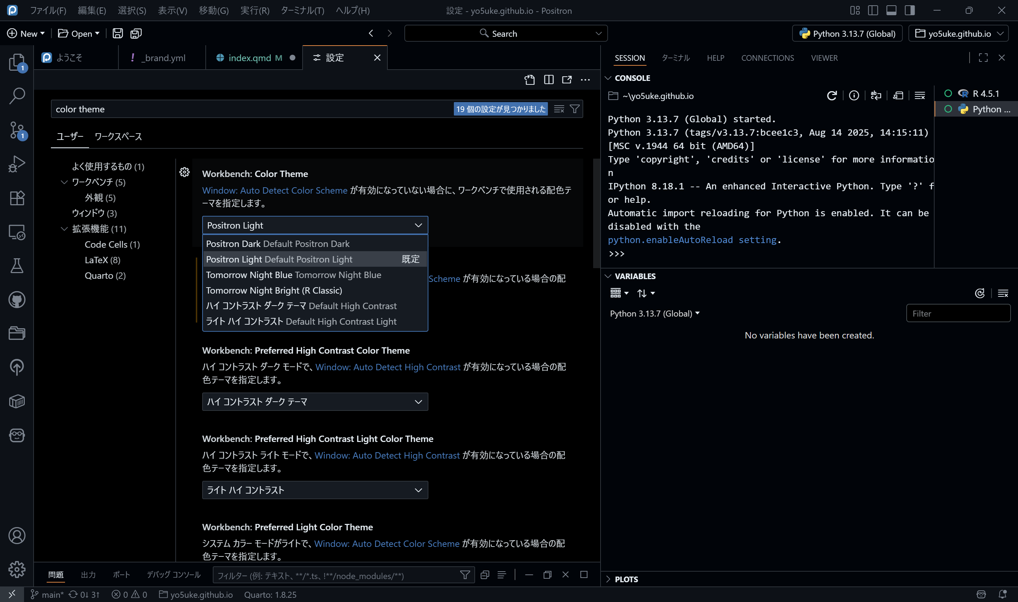Restart the console with the restart icon
1018x602 pixels.
[831, 96]
